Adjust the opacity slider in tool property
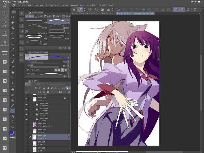The width and height of the screenshot is (204, 153). [x=44, y=67]
